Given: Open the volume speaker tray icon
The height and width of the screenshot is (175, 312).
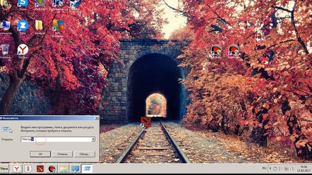Looking at the screenshot, I should click(292, 169).
